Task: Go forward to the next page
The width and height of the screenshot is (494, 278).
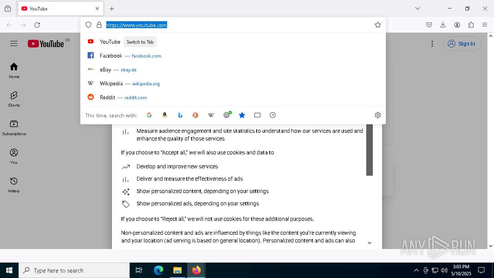Action: coord(23,25)
